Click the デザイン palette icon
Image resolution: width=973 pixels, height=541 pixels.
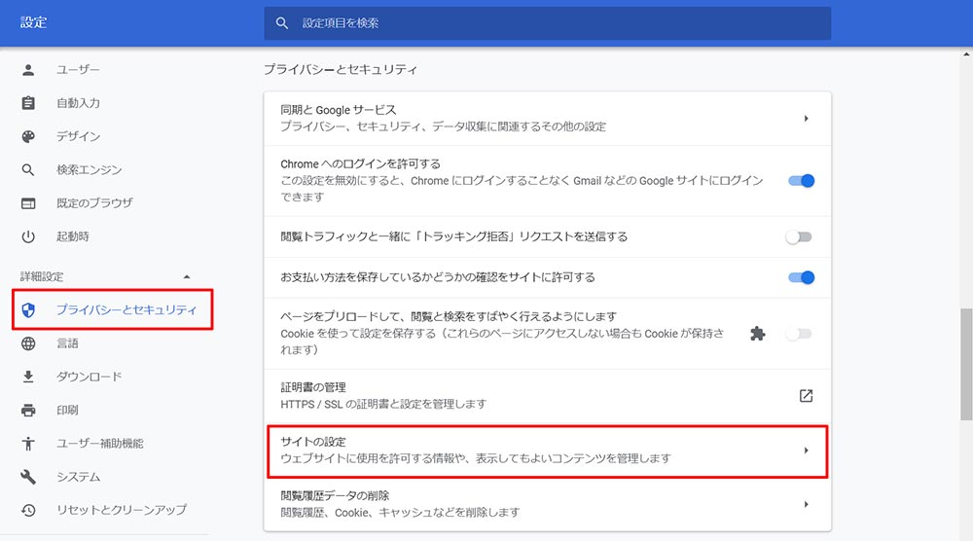tap(28, 136)
